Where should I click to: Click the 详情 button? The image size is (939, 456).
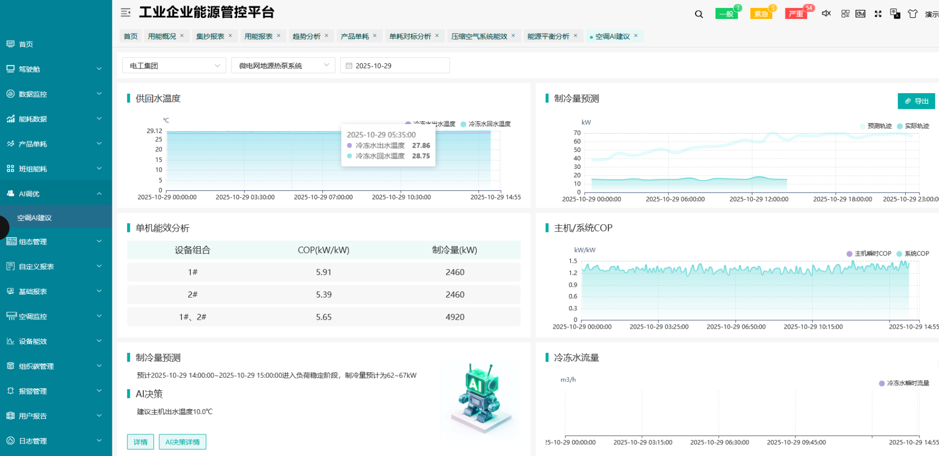140,442
